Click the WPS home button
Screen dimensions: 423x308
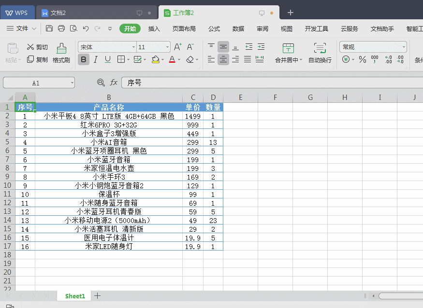[17, 13]
